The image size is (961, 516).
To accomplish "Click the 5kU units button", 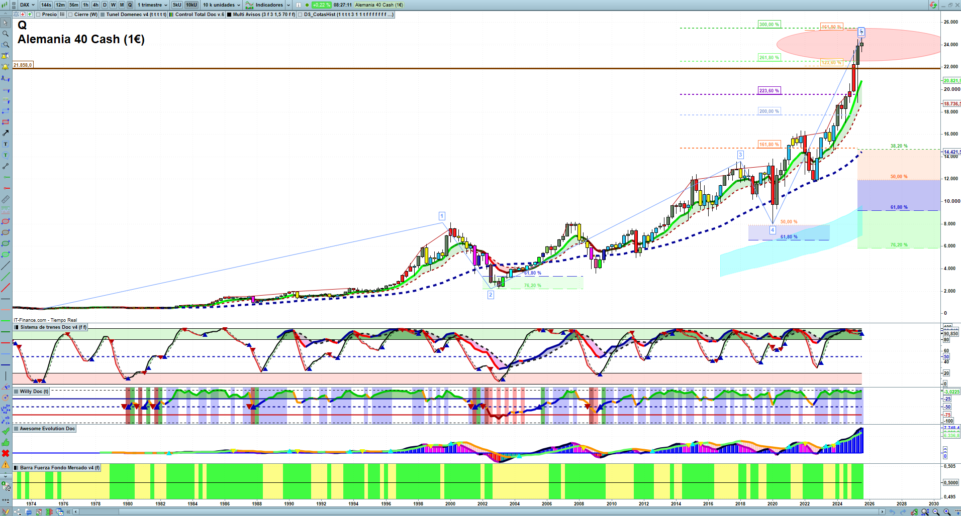I will pyautogui.click(x=177, y=5).
